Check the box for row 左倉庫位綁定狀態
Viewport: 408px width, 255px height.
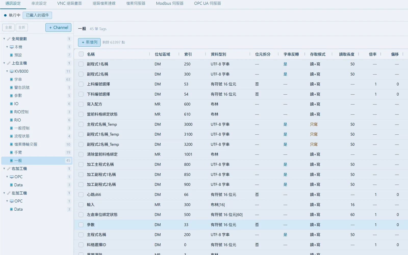coord(81,215)
